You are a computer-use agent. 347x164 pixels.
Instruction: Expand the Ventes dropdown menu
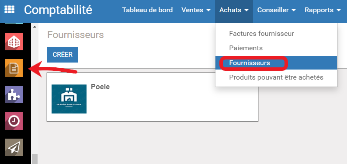click(x=196, y=10)
